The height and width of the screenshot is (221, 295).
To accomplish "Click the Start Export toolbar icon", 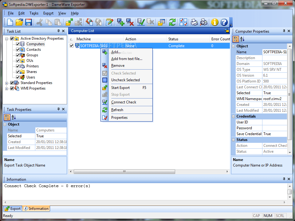I will click(x=69, y=22).
